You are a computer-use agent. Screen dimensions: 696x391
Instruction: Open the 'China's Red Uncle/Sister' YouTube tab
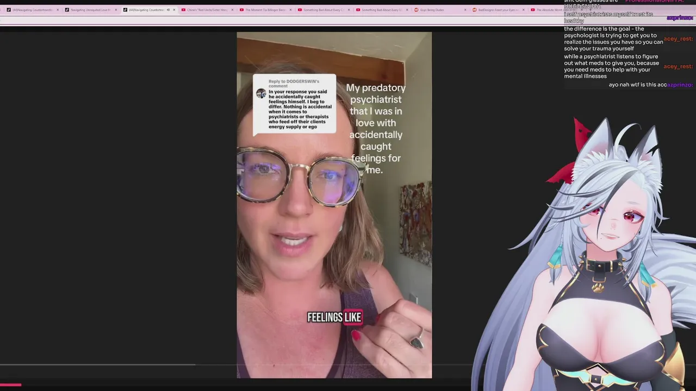pos(207,10)
